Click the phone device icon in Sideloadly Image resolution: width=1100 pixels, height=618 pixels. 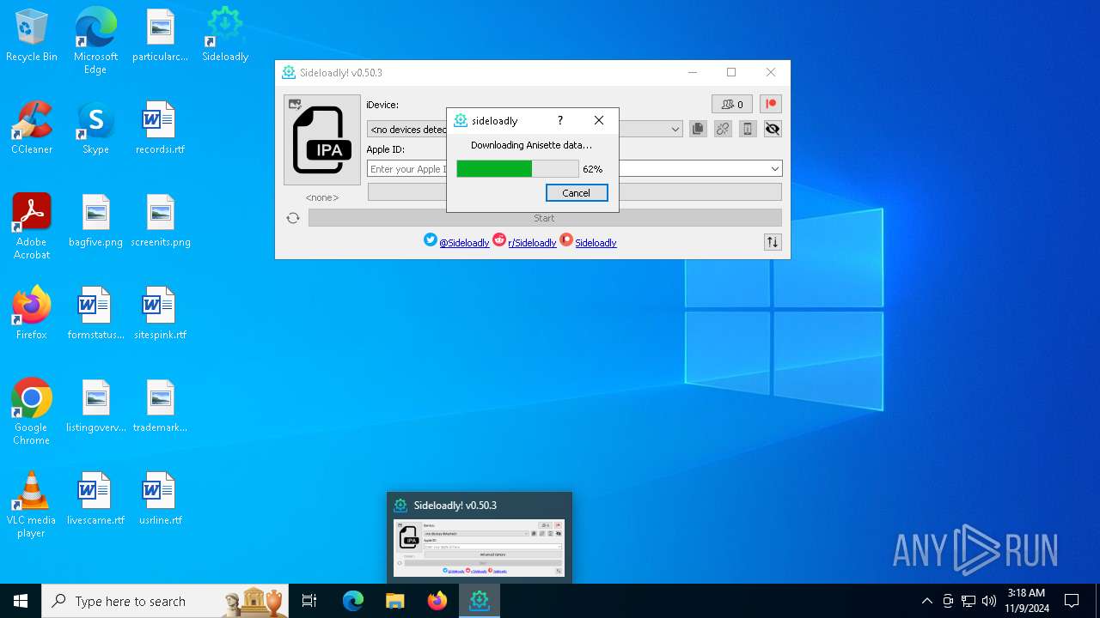[748, 129]
